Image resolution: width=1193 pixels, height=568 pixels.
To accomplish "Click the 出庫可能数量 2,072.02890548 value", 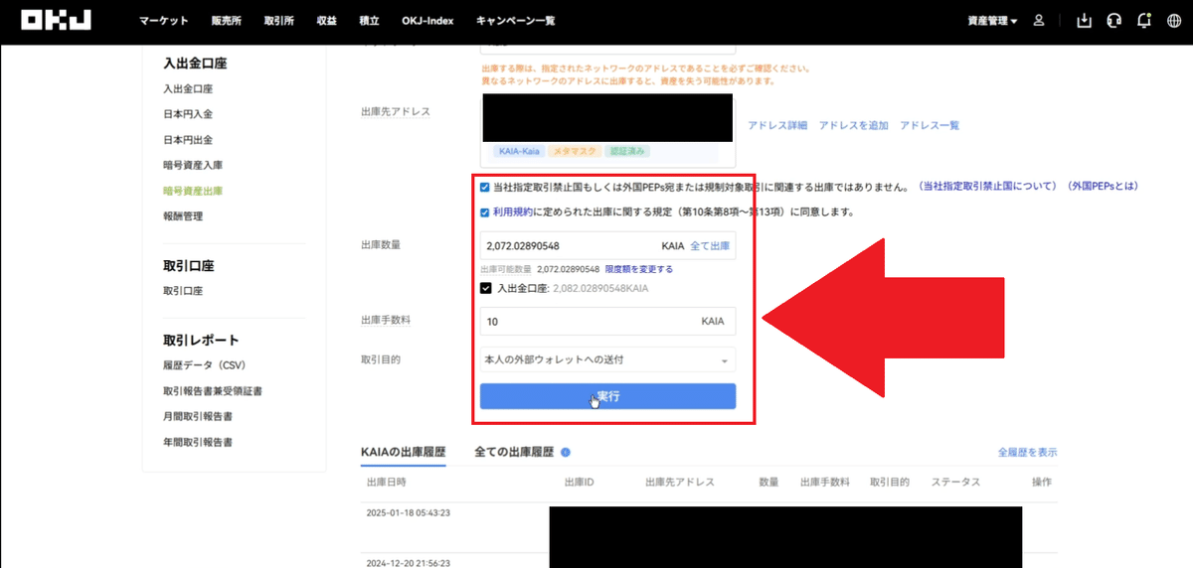I will tap(568, 269).
